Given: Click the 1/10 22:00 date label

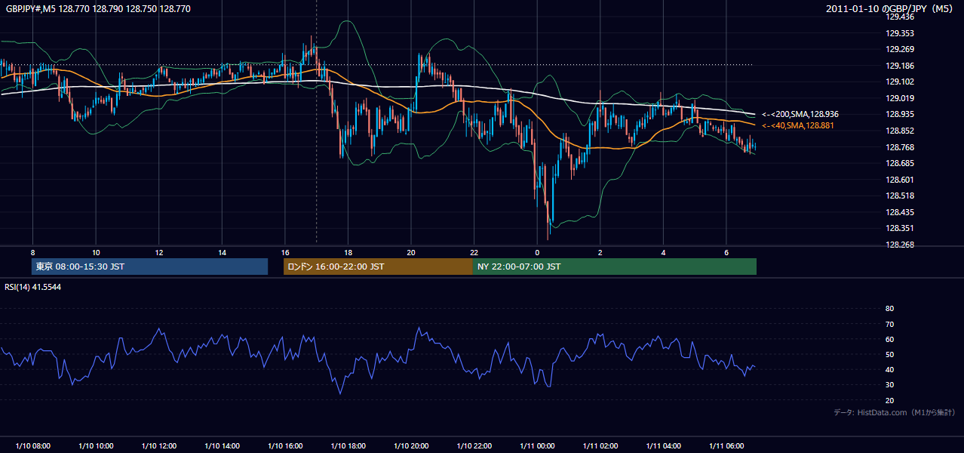Looking at the screenshot, I should coord(474,446).
